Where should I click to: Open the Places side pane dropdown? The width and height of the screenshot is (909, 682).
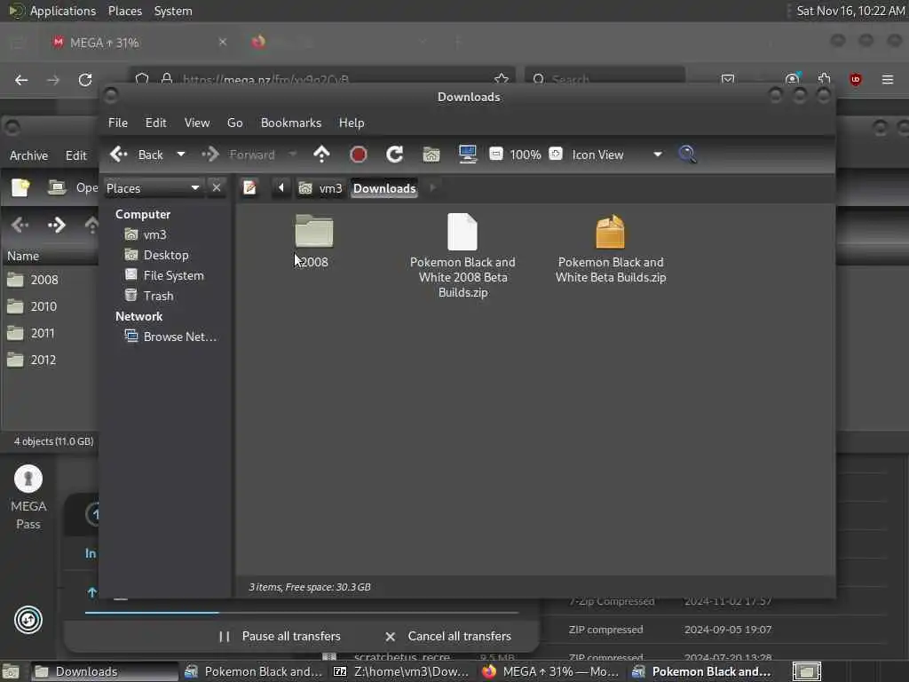click(154, 188)
